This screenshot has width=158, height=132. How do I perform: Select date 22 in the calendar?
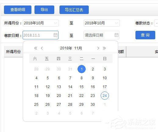point(81,96)
